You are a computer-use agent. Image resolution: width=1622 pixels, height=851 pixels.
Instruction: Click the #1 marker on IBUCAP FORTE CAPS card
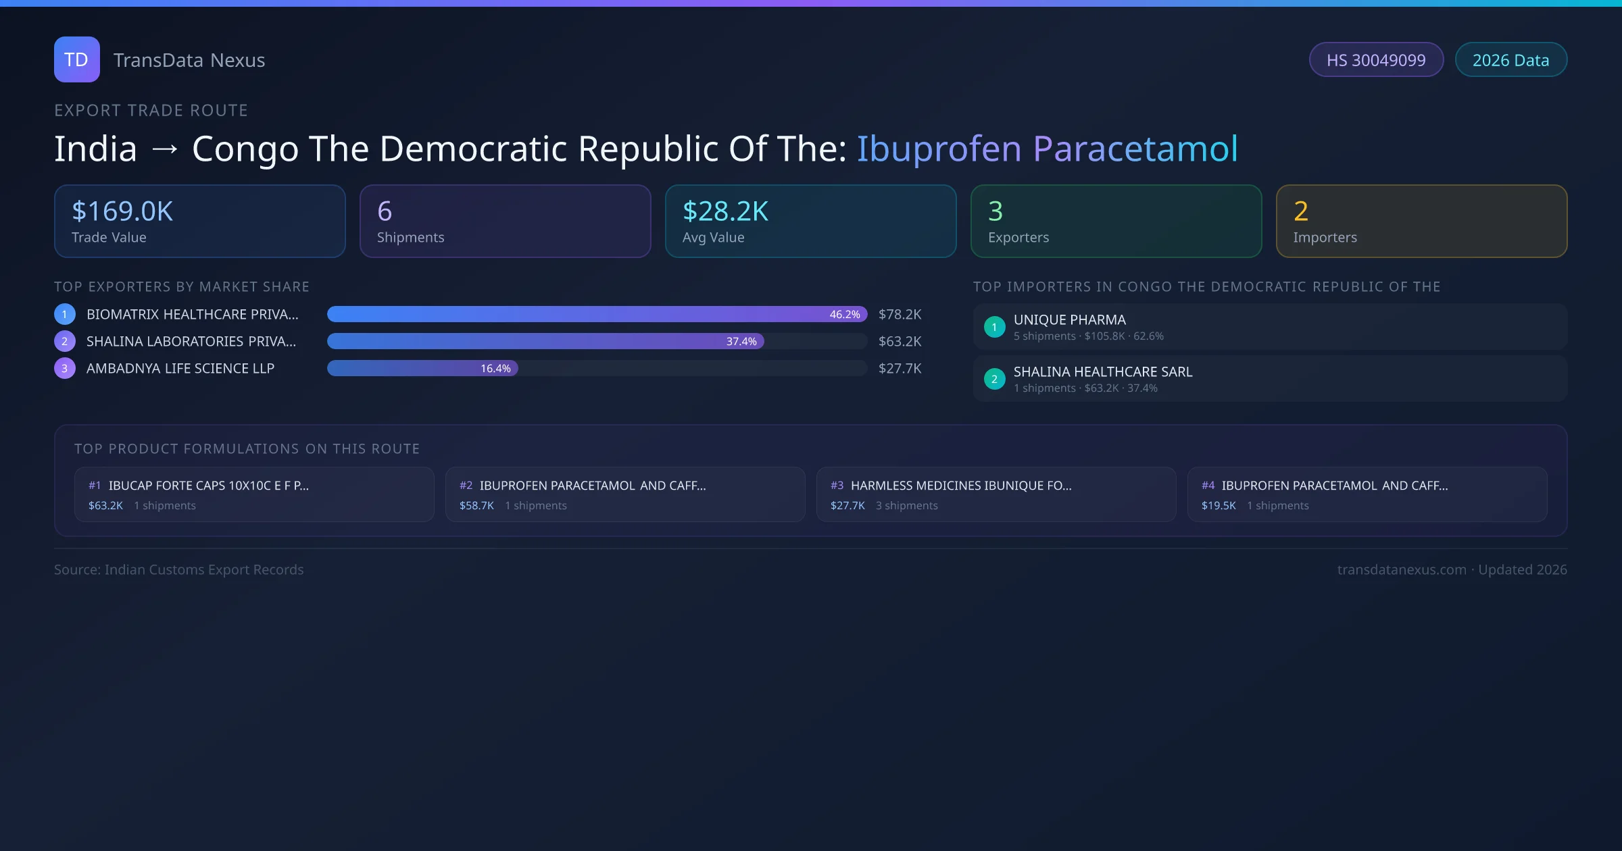click(x=94, y=485)
